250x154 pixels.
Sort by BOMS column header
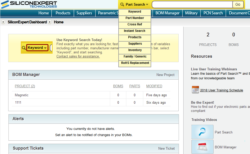click(118, 86)
